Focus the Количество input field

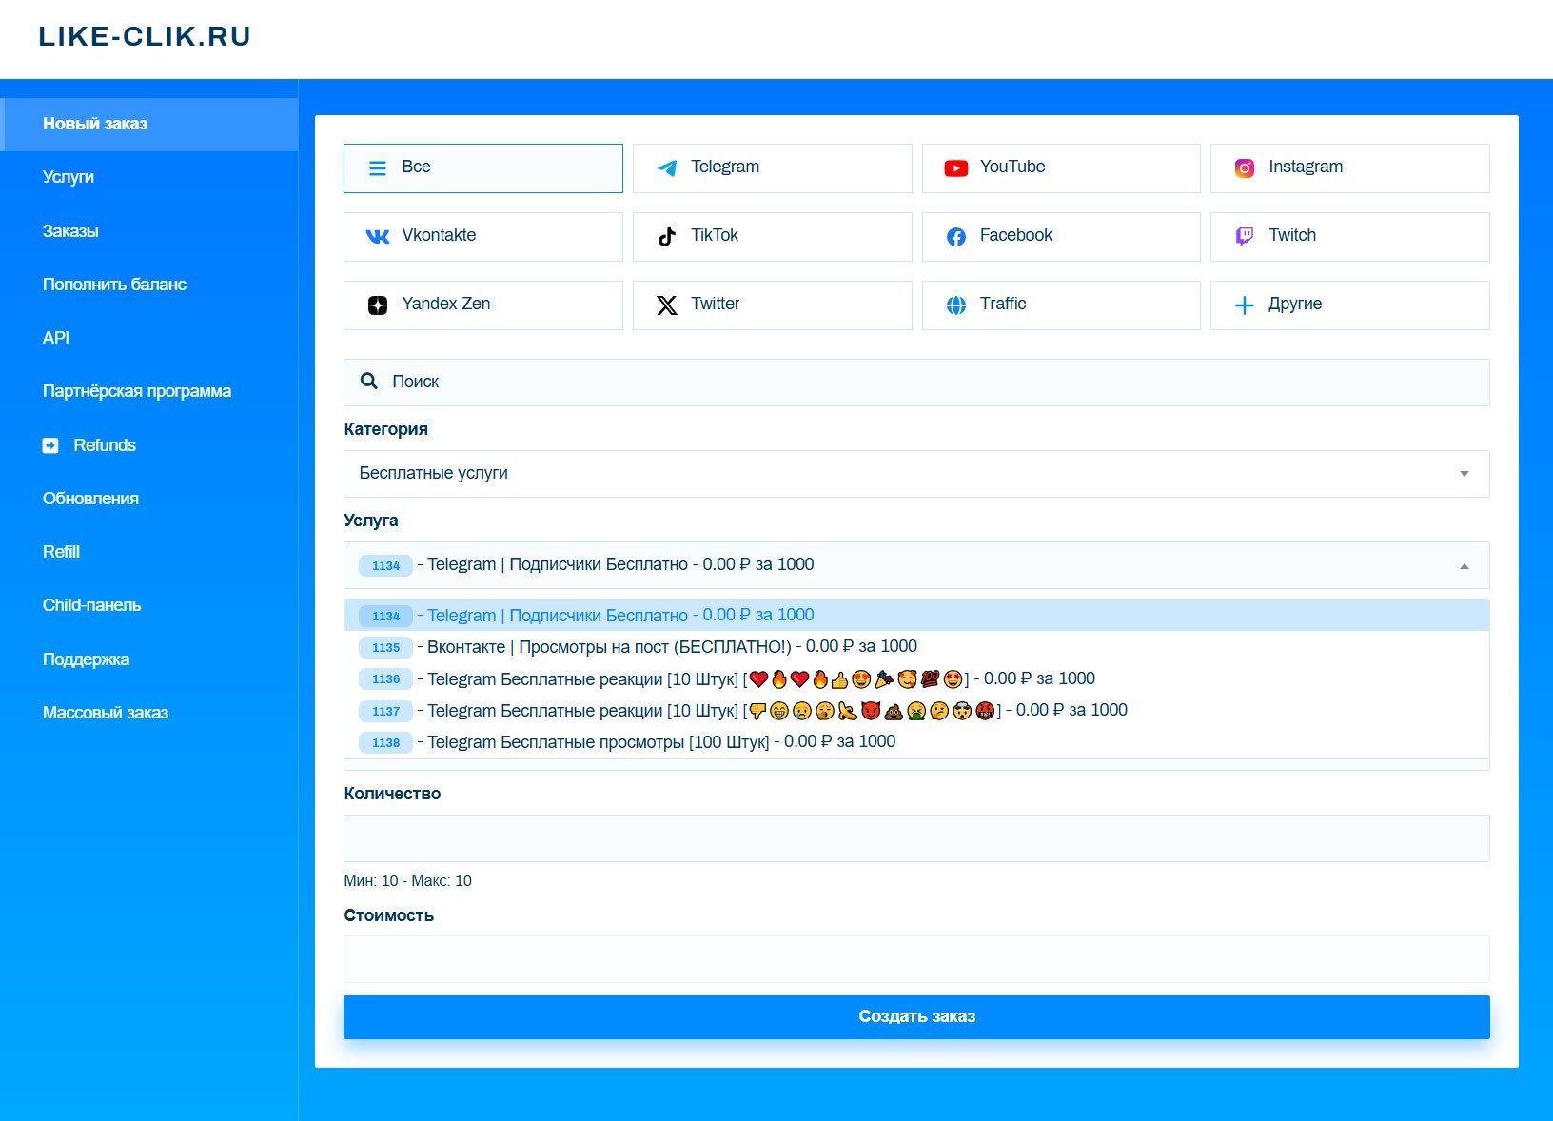click(915, 838)
